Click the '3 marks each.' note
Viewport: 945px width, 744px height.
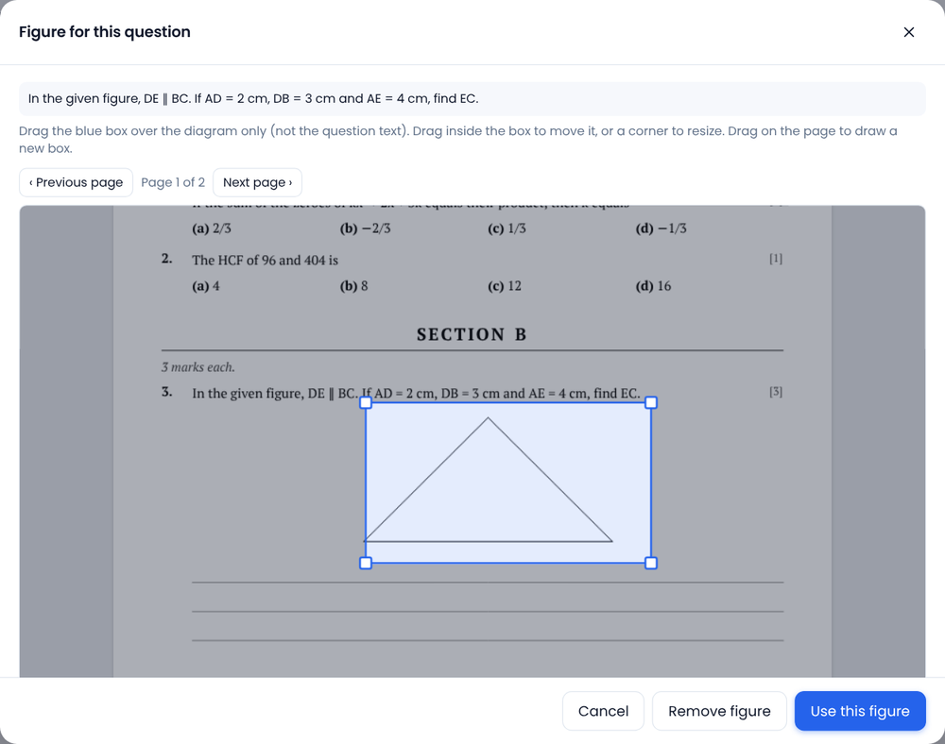click(198, 367)
